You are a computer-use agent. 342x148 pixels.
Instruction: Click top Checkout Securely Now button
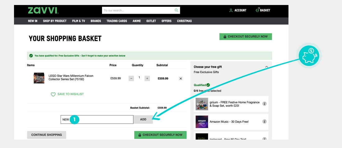(x=246, y=36)
